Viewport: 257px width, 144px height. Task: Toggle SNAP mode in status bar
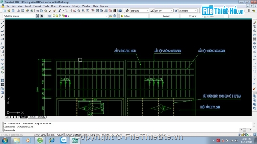tap(37, 135)
